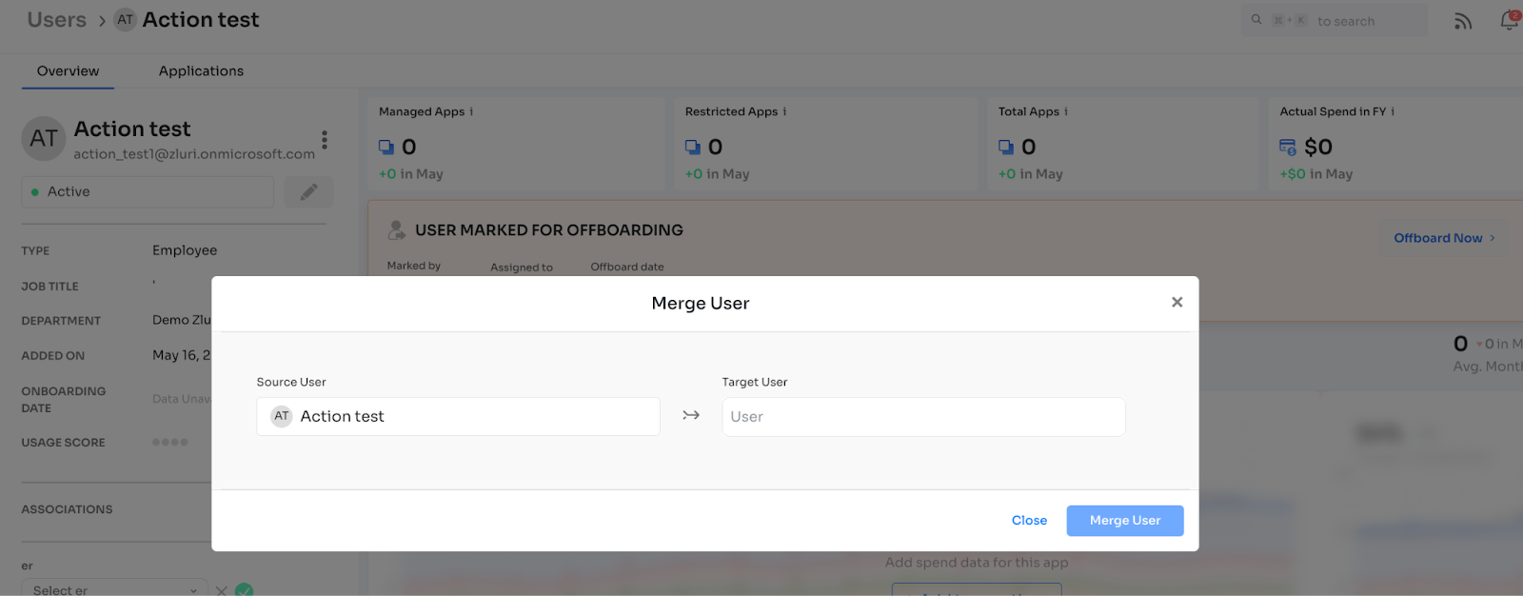Click the Actual Spend in FY info icon
This screenshot has width=1523, height=596.
[1394, 112]
